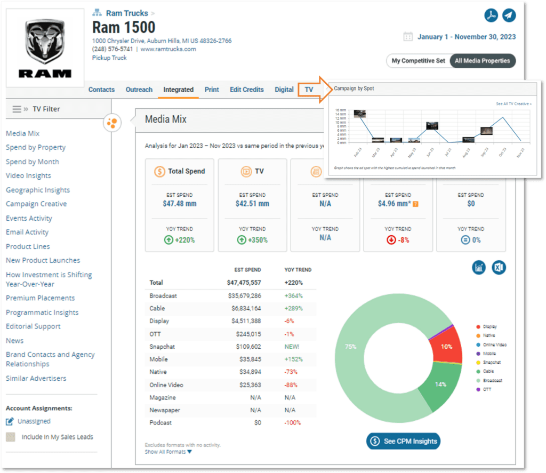Go to Spend by Property section
The width and height of the screenshot is (546, 473).
(36, 148)
